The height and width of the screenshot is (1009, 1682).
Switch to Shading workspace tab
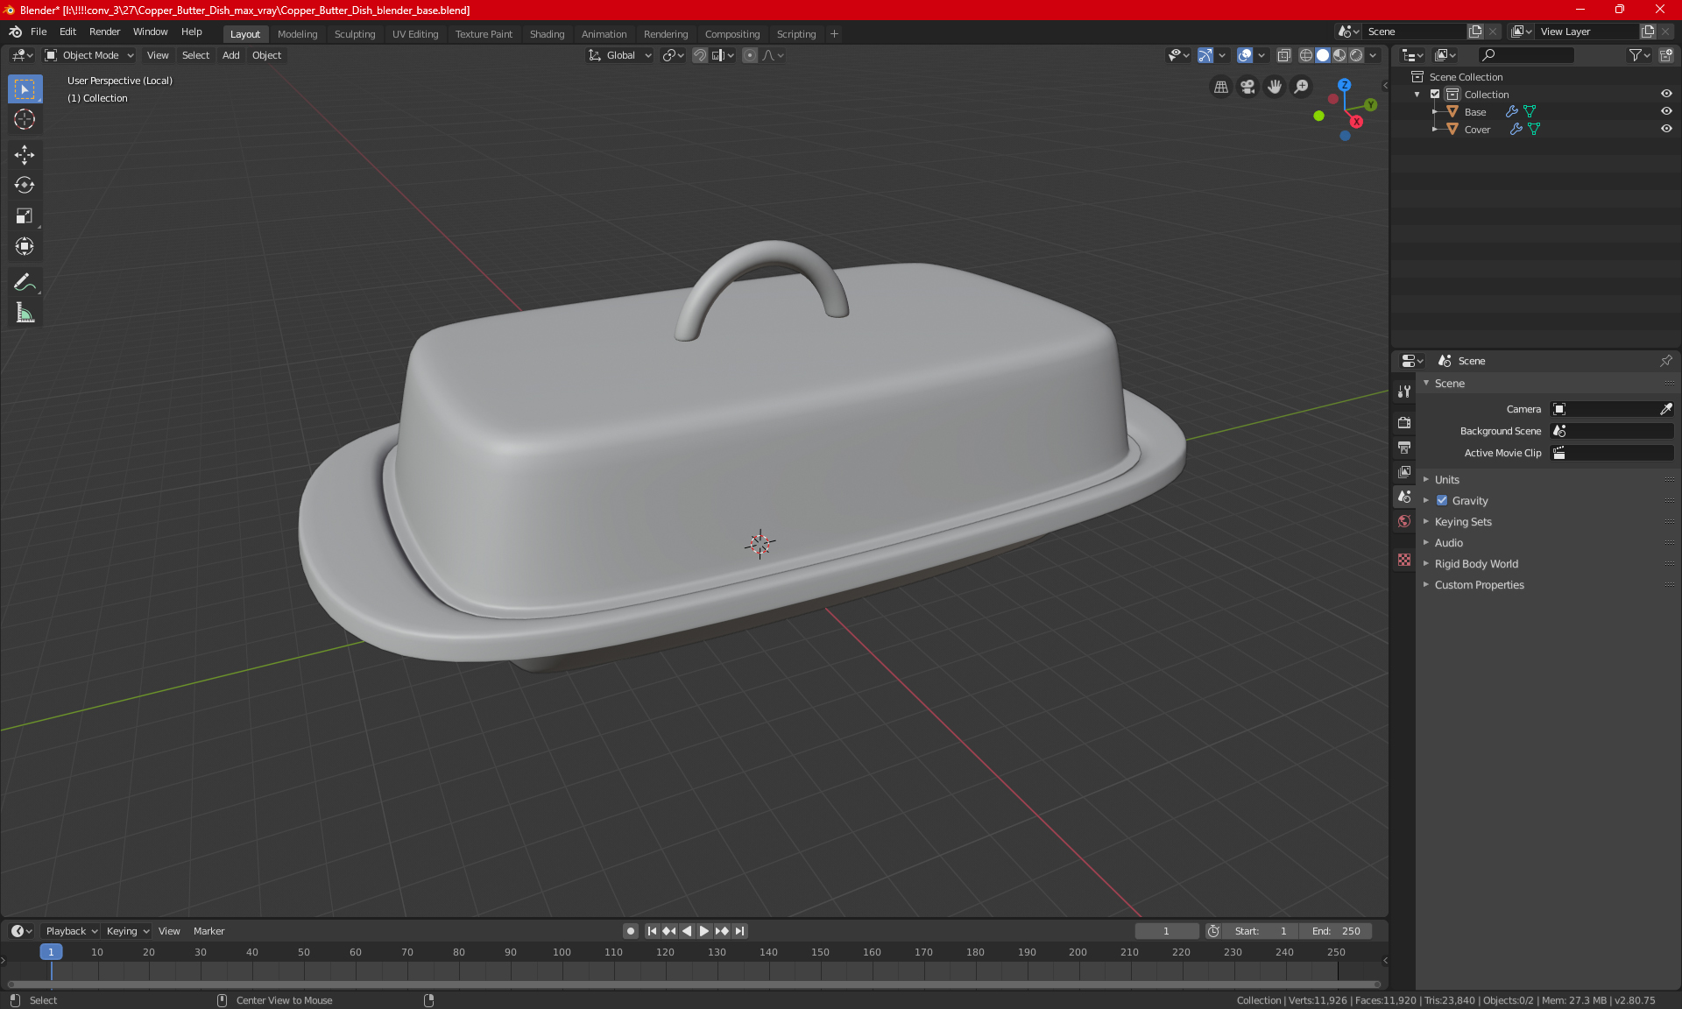click(547, 34)
